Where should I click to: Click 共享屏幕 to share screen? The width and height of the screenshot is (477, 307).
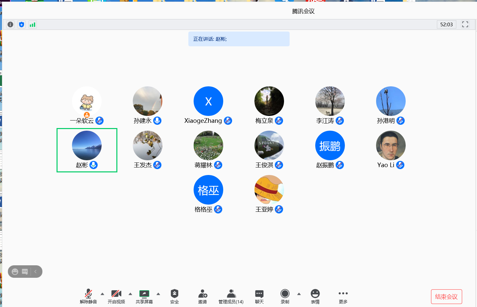coord(144,296)
